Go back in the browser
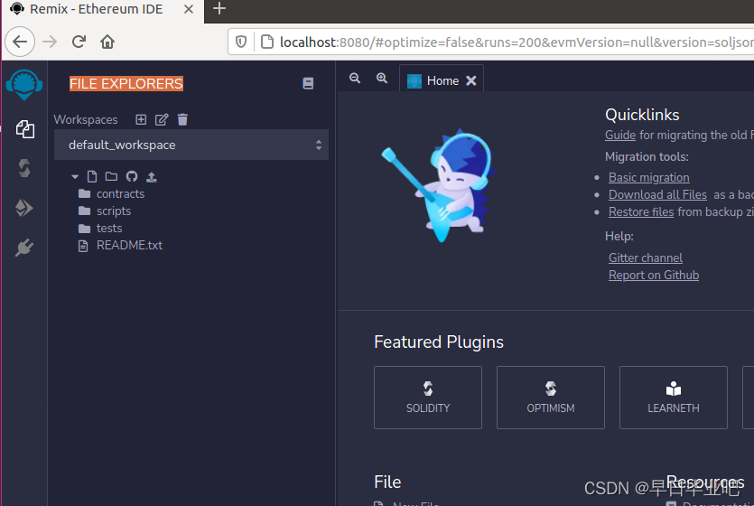This screenshot has height=506, width=754. click(x=20, y=42)
